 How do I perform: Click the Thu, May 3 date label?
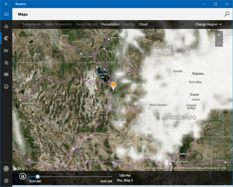[125, 181]
